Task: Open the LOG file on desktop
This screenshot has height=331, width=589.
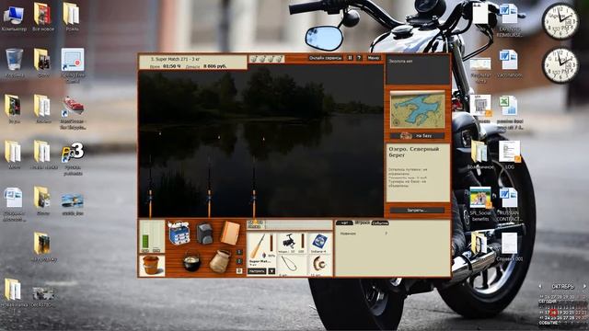Action: [x=509, y=154]
